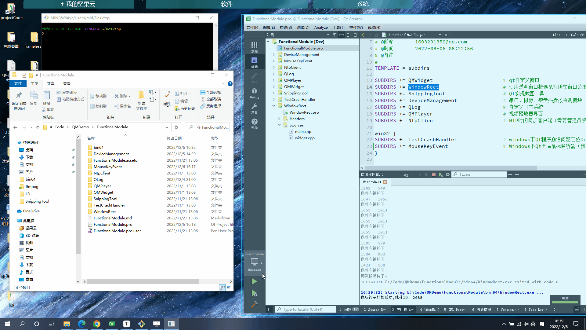The height and width of the screenshot is (330, 586).
Task: Select all files with 全部选择
Action: pos(211,92)
